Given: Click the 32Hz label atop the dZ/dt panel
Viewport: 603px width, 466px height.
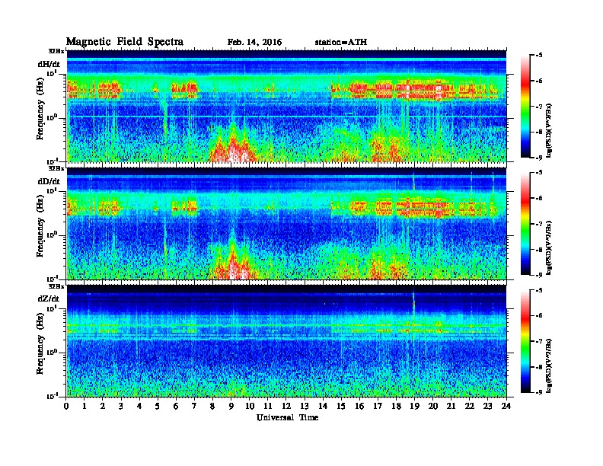Looking at the screenshot, I should pos(56,286).
